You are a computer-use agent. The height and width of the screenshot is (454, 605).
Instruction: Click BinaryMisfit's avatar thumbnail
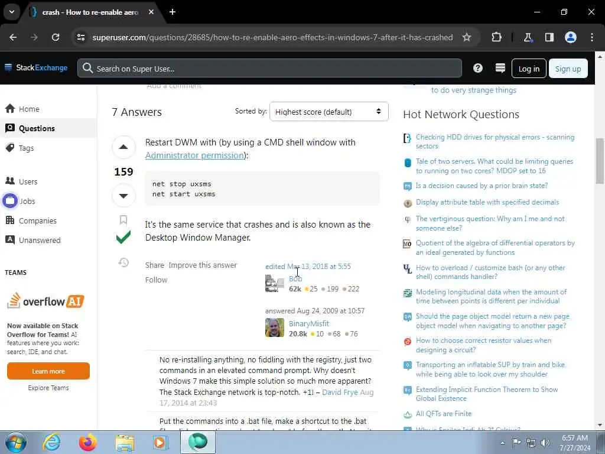(275, 327)
